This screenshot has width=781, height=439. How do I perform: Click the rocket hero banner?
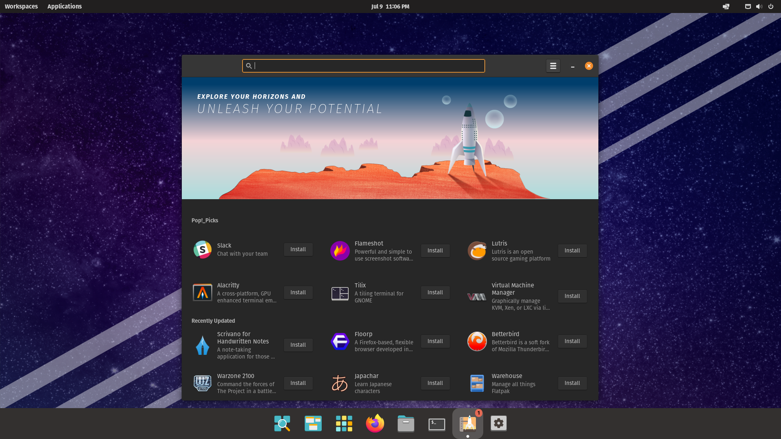point(390,138)
